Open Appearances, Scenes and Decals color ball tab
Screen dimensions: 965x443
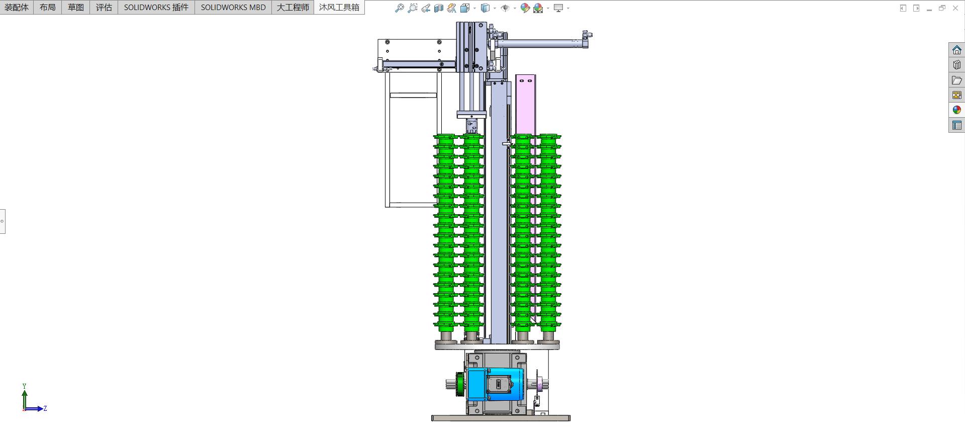[957, 110]
